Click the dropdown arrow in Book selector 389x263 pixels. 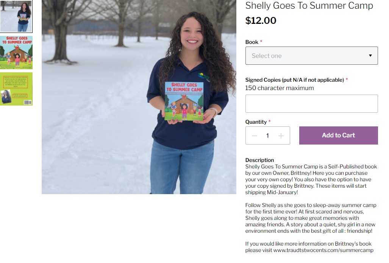tap(370, 56)
